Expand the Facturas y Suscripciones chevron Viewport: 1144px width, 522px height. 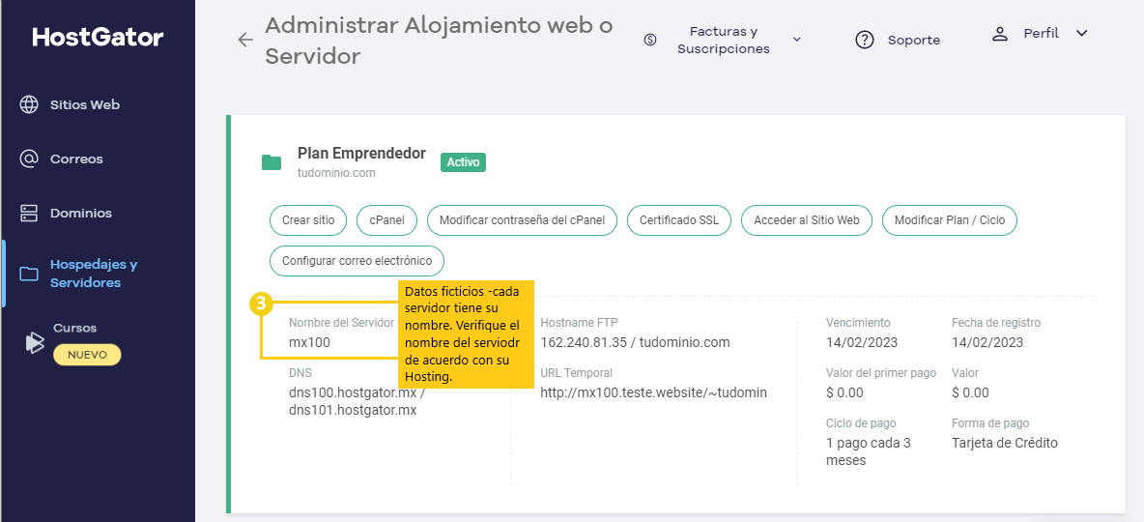point(797,40)
